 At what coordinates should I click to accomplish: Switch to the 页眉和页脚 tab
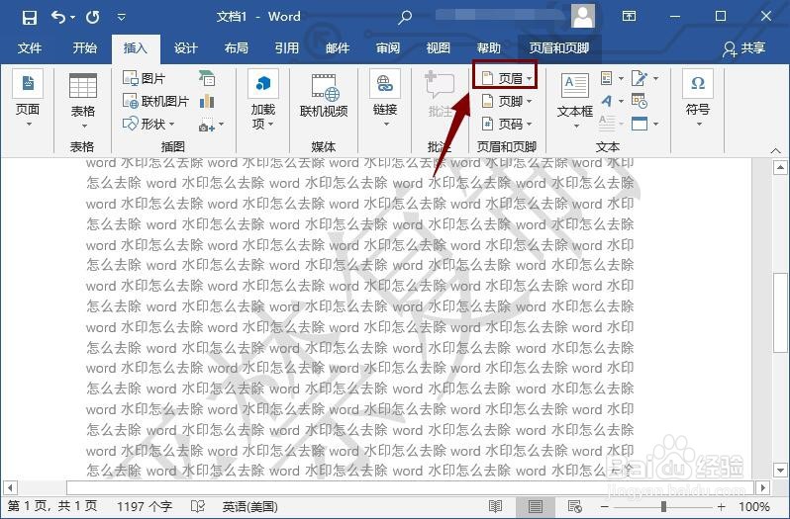(559, 48)
